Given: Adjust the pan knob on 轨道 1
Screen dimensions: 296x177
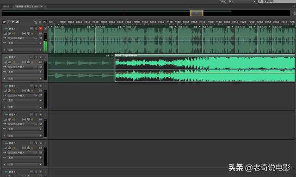Looking at the screenshot, I should (x=29, y=33).
